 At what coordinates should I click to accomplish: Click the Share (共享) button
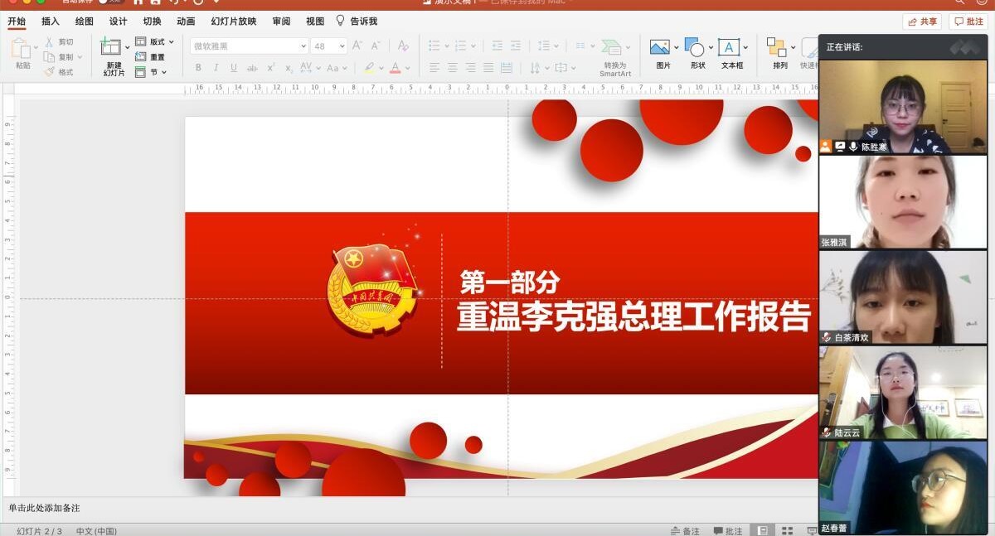(x=922, y=22)
